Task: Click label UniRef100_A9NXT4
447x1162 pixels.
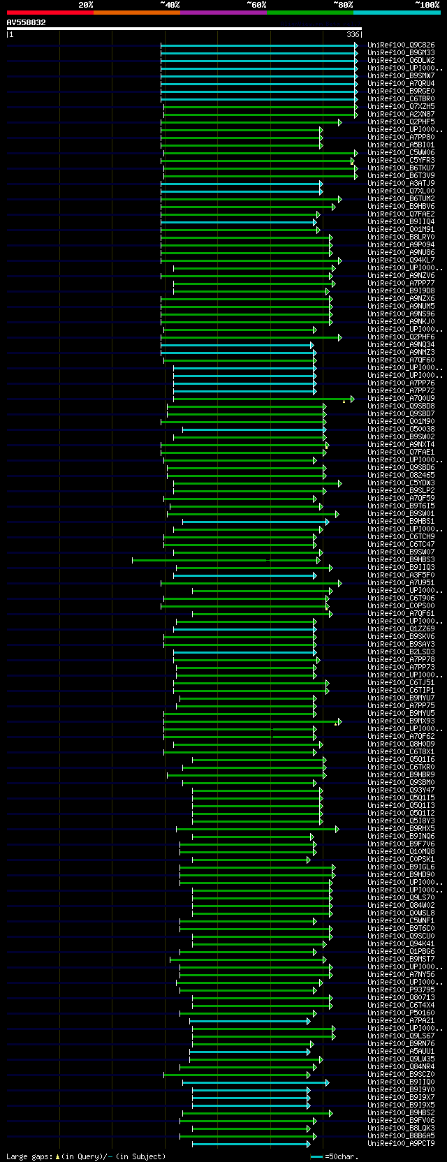Action: pos(401,445)
